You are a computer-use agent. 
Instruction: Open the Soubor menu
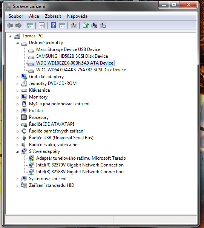click(16, 16)
